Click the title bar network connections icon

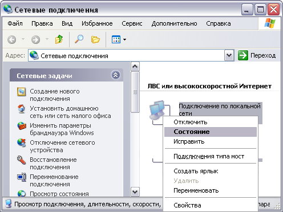(8, 9)
